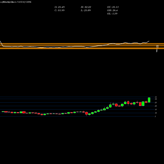Select the latest tall green candle
Screen dimensions: 164x164
pyautogui.click(x=149, y=100)
